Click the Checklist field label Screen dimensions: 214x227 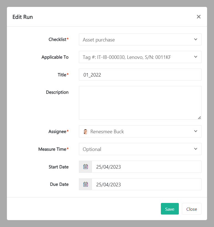[x=58, y=40]
